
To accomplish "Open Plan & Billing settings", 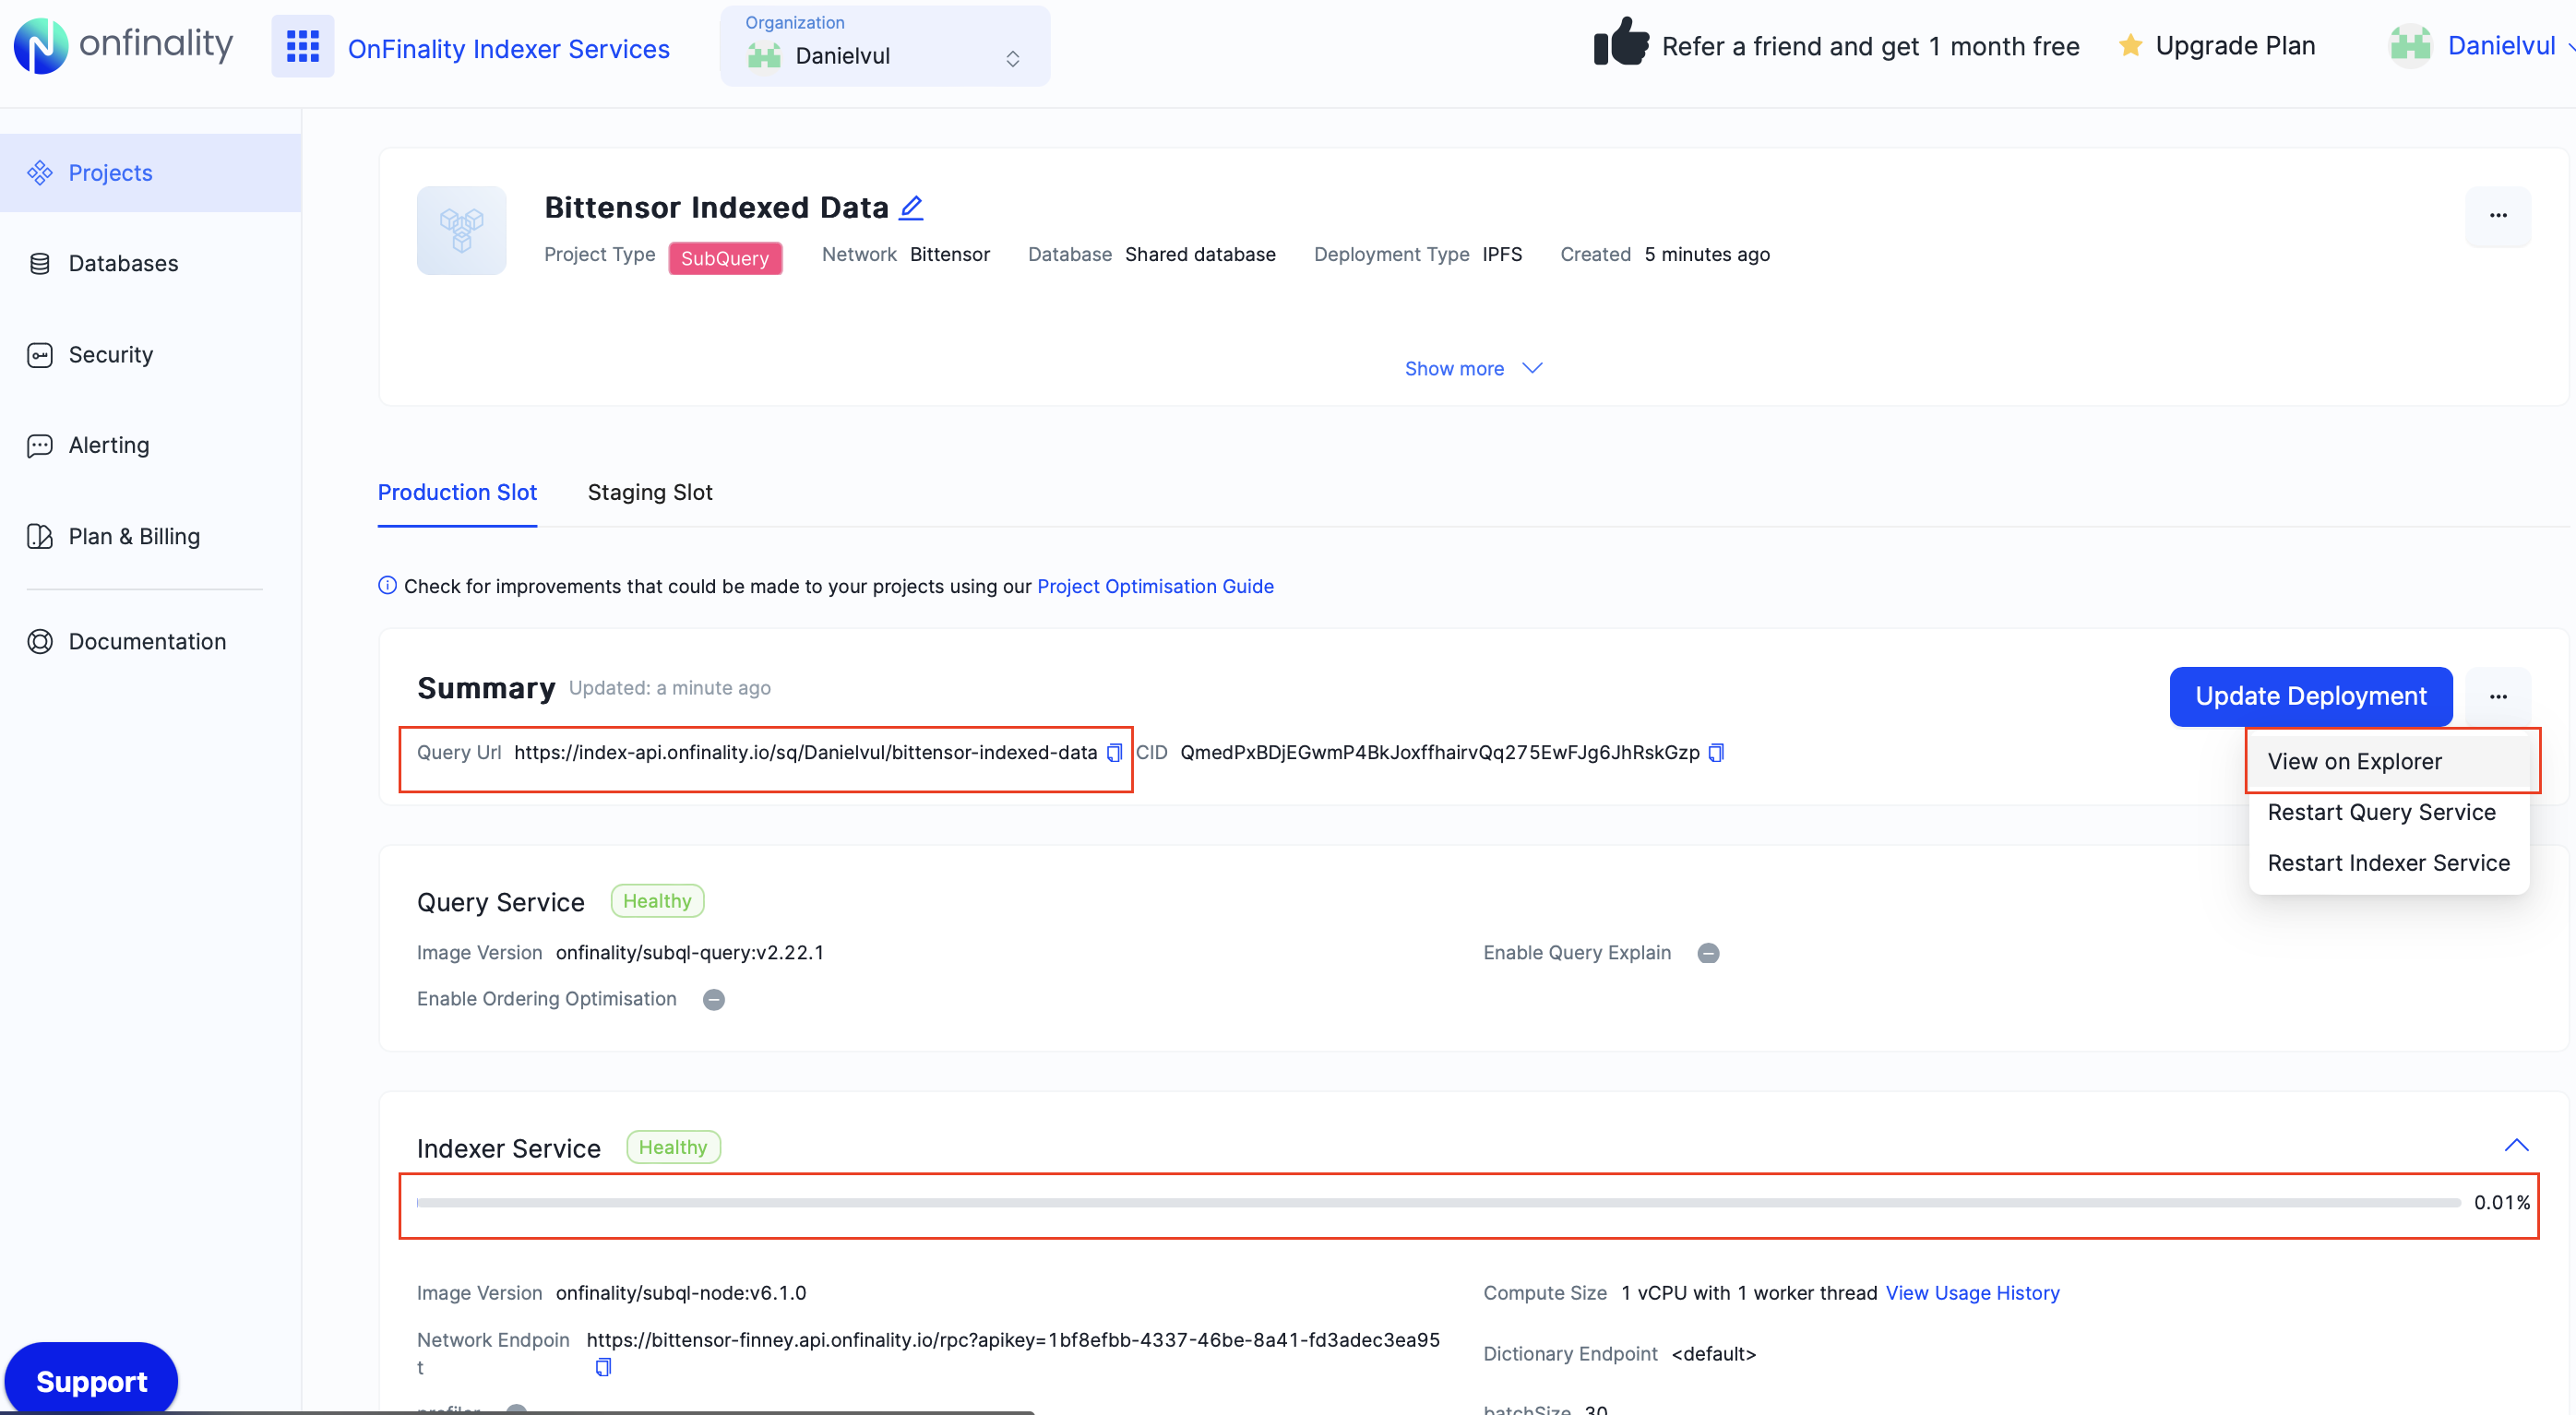I will [134, 536].
